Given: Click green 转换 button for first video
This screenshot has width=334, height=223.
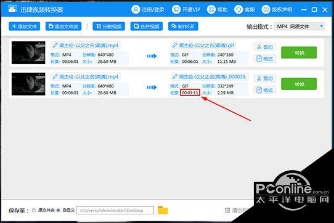Looking at the screenshot, I should [299, 52].
